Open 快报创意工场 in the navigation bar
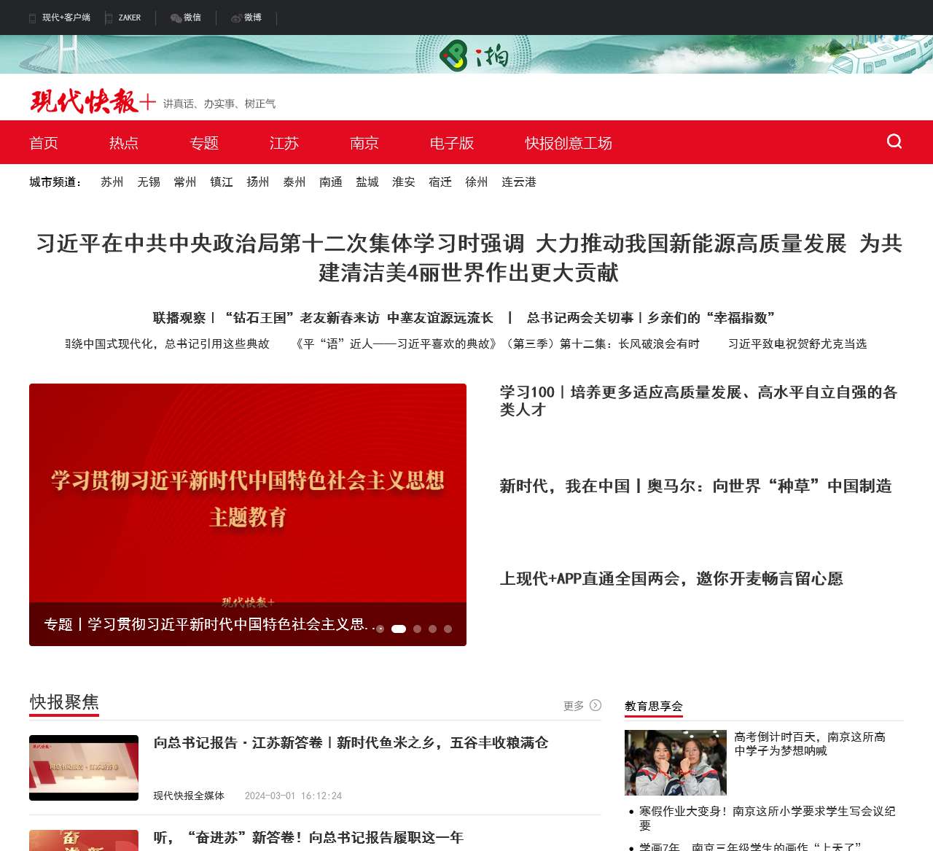933x851 pixels. click(569, 143)
